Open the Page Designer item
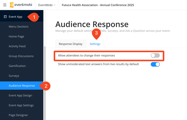The image size is (187, 120). pos(18,115)
